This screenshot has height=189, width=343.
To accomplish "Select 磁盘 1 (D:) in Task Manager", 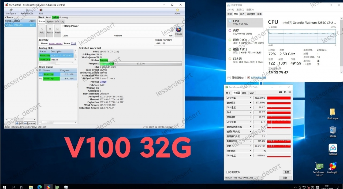I will point(245,51).
